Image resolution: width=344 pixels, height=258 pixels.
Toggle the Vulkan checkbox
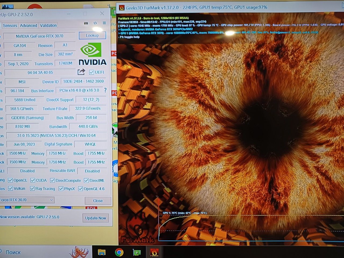pos(10,188)
